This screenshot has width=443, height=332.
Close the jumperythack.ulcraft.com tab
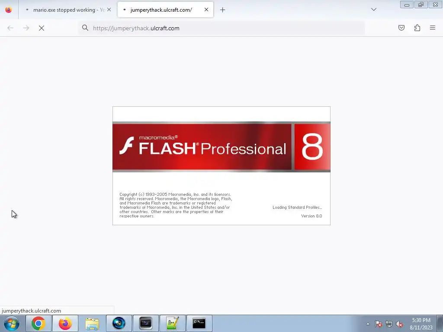click(x=206, y=10)
